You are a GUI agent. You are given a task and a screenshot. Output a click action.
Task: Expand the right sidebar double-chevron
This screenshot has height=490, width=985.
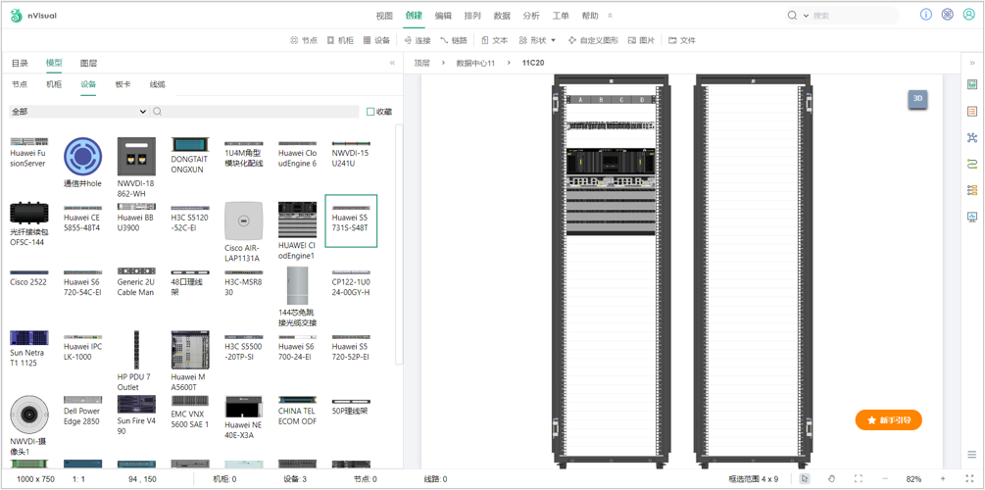(972, 63)
